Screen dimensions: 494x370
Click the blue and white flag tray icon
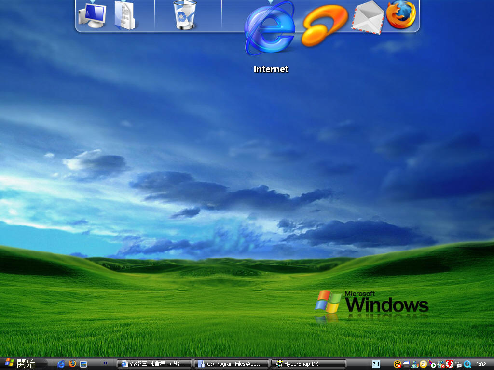pyautogui.click(x=406, y=364)
